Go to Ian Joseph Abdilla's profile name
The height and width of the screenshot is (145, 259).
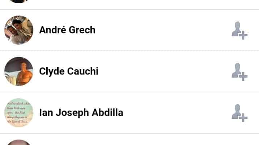click(81, 113)
